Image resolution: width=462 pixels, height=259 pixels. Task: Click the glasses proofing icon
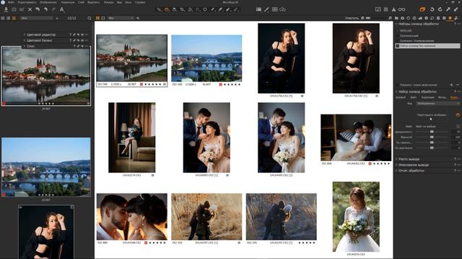pos(402,9)
